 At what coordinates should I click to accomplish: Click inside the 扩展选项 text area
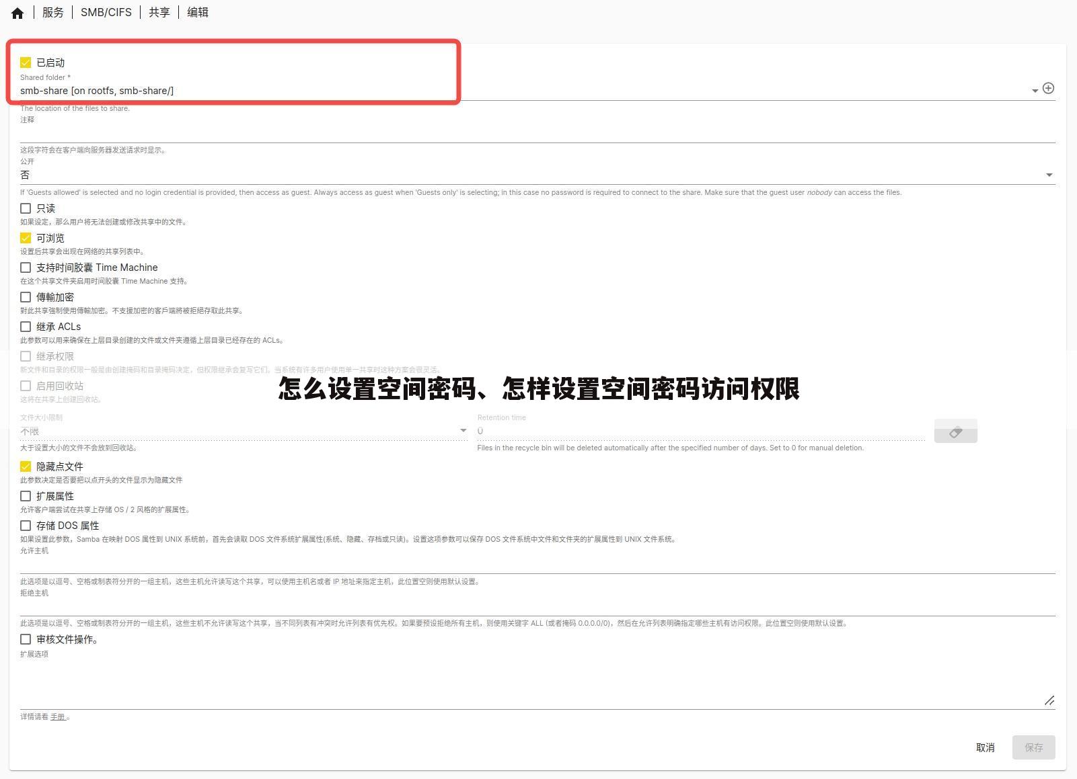pyautogui.click(x=537, y=683)
